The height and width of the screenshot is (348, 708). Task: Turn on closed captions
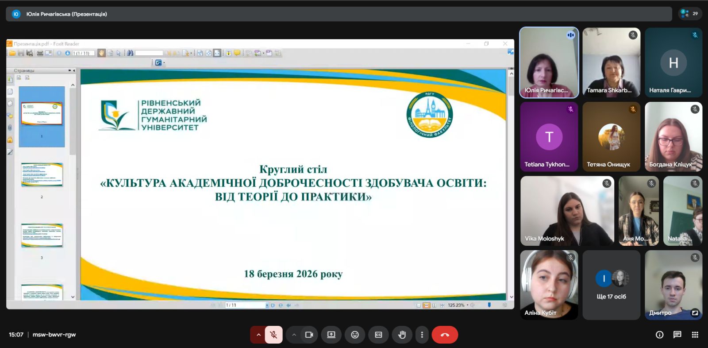pyautogui.click(x=378, y=335)
